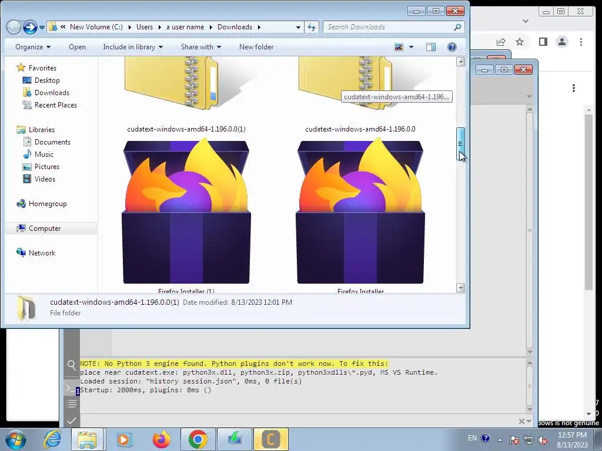Open CudaText console search magnifier icon

point(71,365)
